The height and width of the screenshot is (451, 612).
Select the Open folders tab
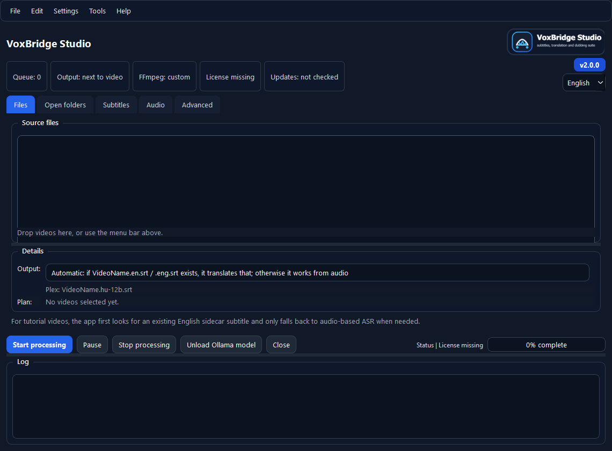65,105
